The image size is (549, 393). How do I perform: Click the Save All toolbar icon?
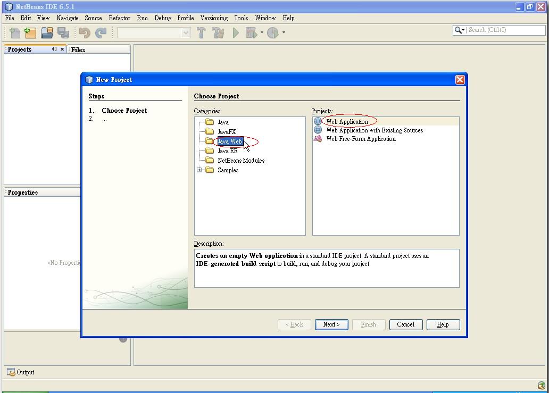(63, 32)
